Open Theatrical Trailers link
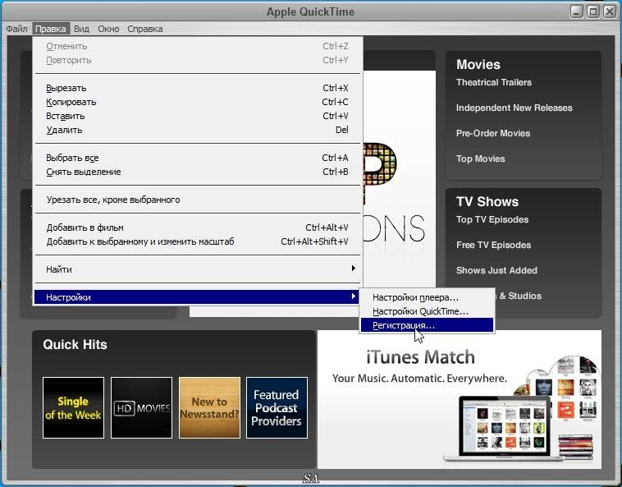622x487 pixels. (x=494, y=83)
